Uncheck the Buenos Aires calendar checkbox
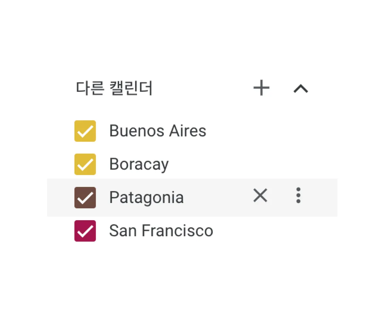 pos(85,131)
